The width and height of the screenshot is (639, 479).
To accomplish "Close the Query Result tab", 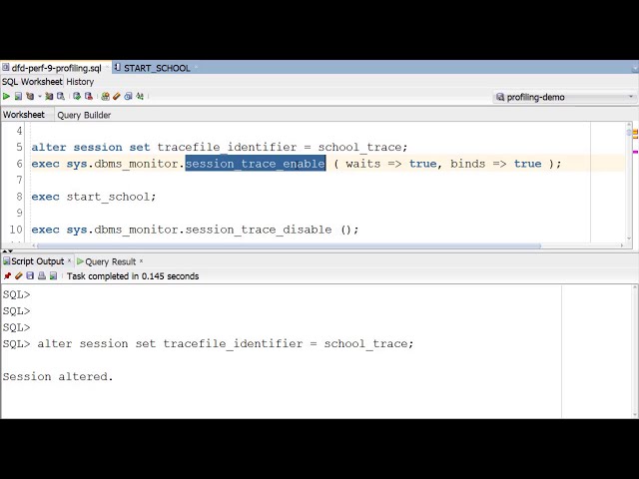I will [142, 260].
